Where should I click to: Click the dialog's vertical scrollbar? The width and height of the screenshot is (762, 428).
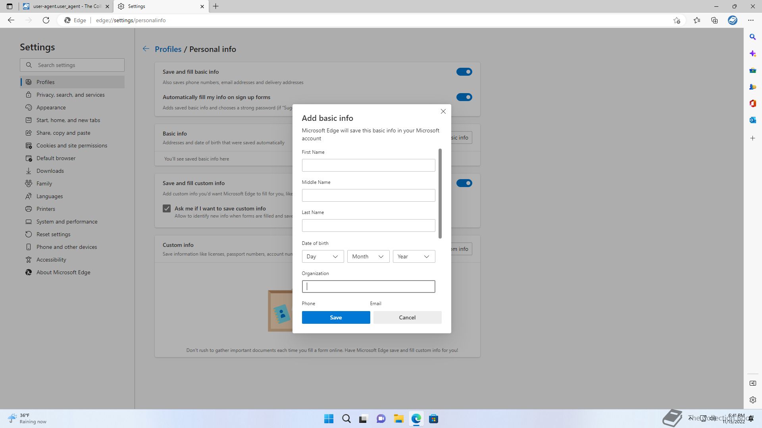440,194
